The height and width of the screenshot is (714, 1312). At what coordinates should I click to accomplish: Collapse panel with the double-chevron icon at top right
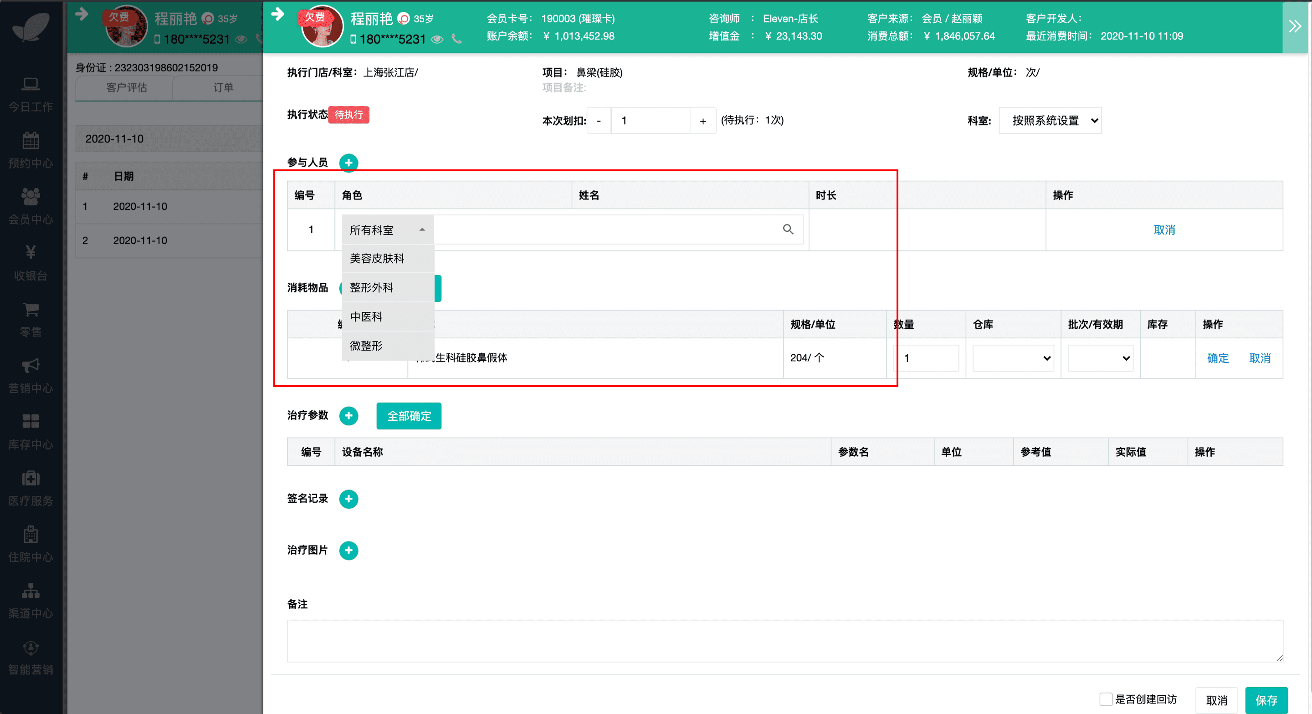[1295, 26]
